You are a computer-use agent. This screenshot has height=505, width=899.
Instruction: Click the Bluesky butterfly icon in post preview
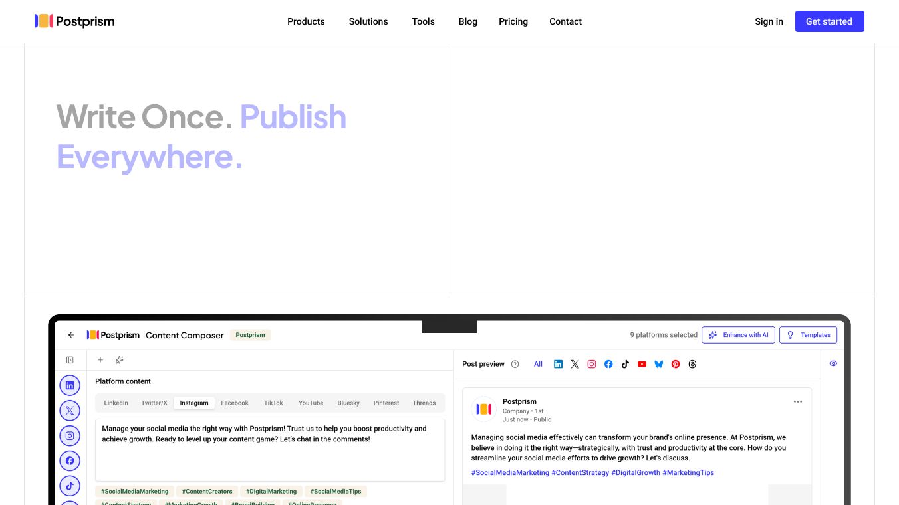[x=658, y=364]
